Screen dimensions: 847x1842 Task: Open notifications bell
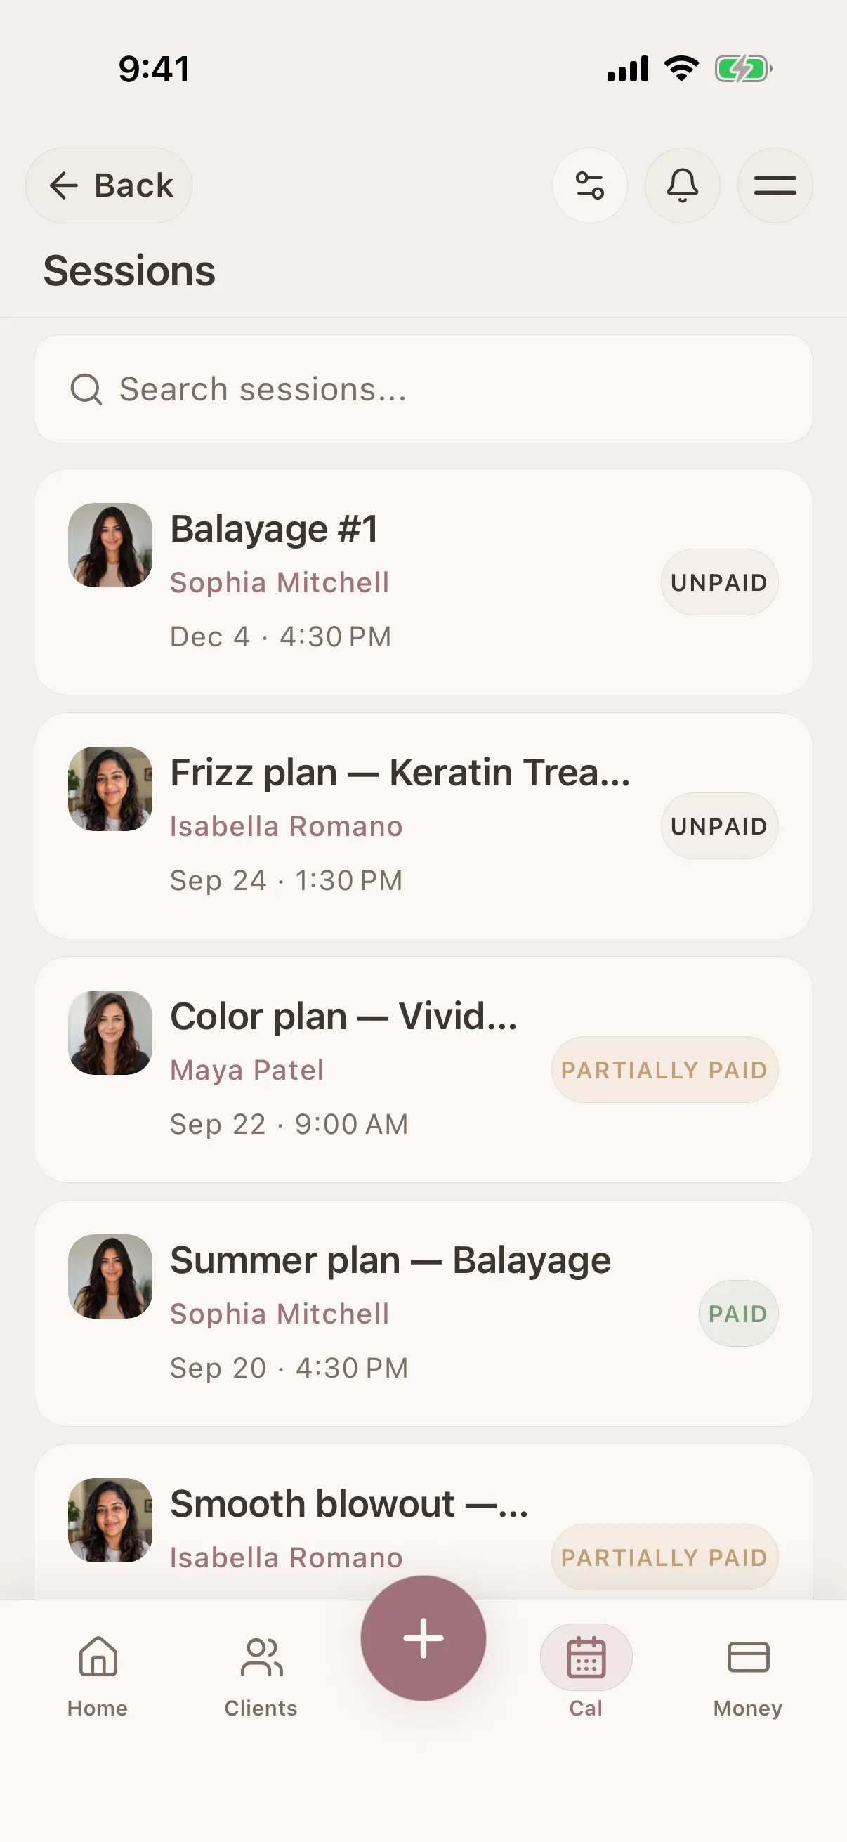(682, 185)
